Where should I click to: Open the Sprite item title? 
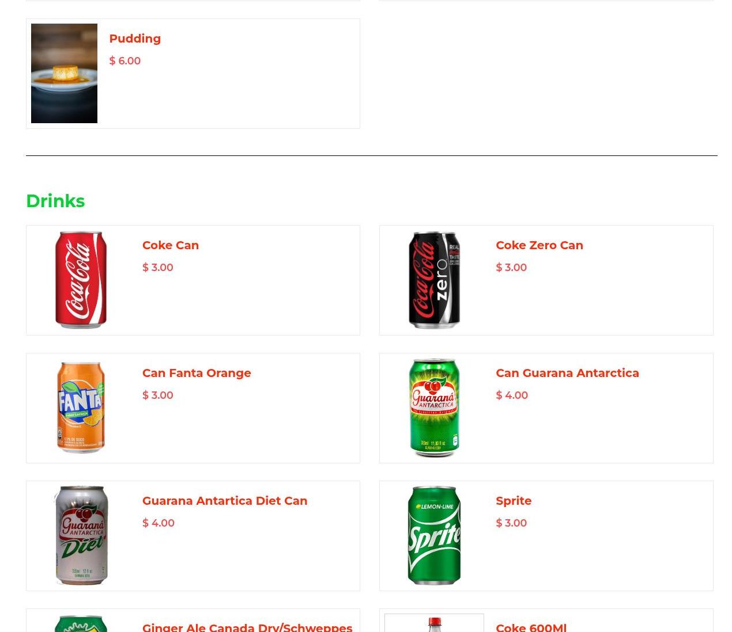click(514, 501)
